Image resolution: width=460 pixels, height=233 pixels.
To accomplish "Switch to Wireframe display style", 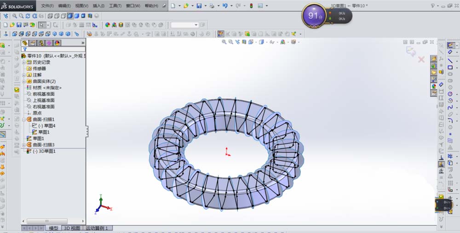I will click(50, 16).
